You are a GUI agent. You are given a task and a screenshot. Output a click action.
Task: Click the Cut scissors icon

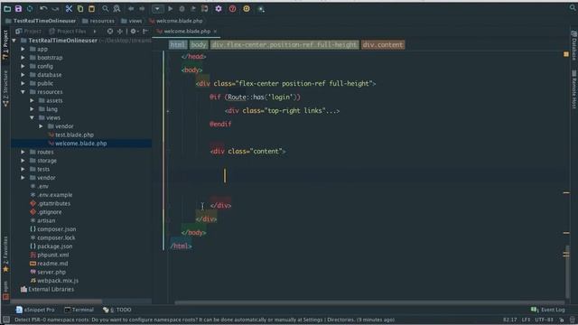69,8
